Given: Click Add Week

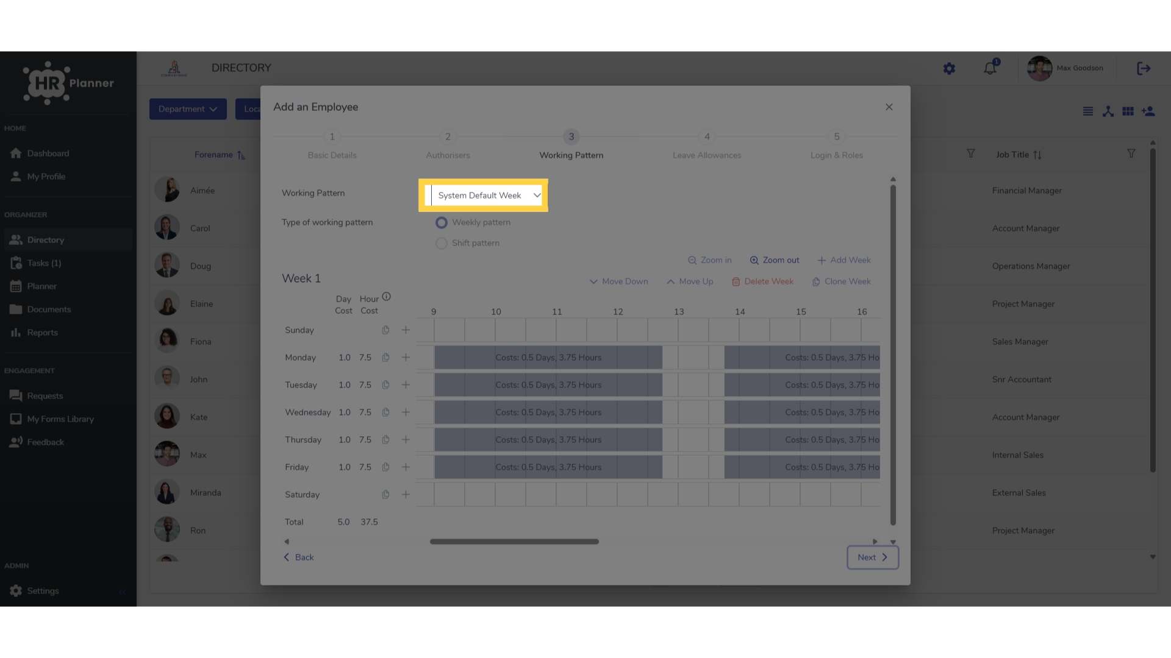Looking at the screenshot, I should [x=844, y=260].
